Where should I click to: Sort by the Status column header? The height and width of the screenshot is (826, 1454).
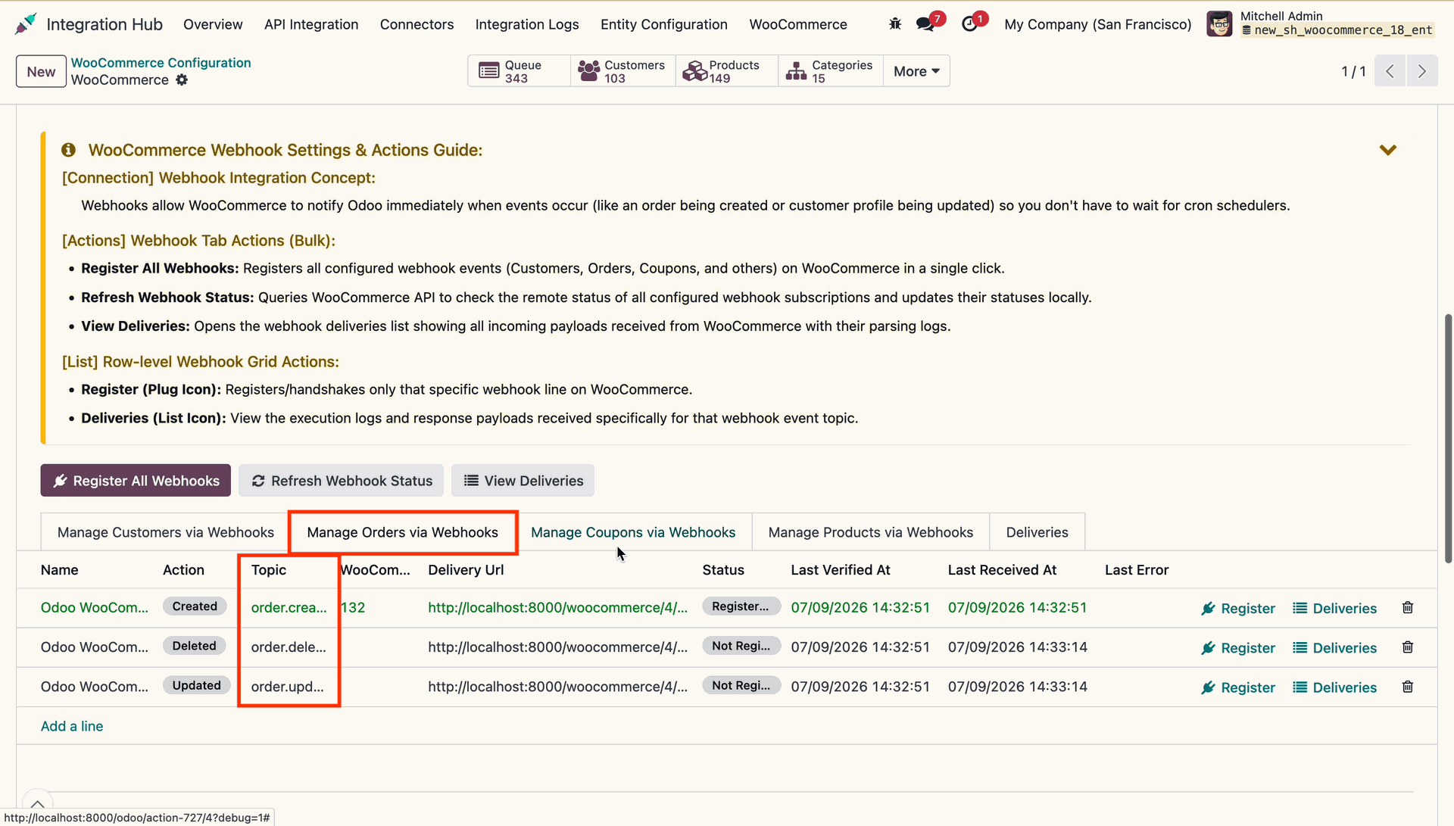tap(723, 570)
